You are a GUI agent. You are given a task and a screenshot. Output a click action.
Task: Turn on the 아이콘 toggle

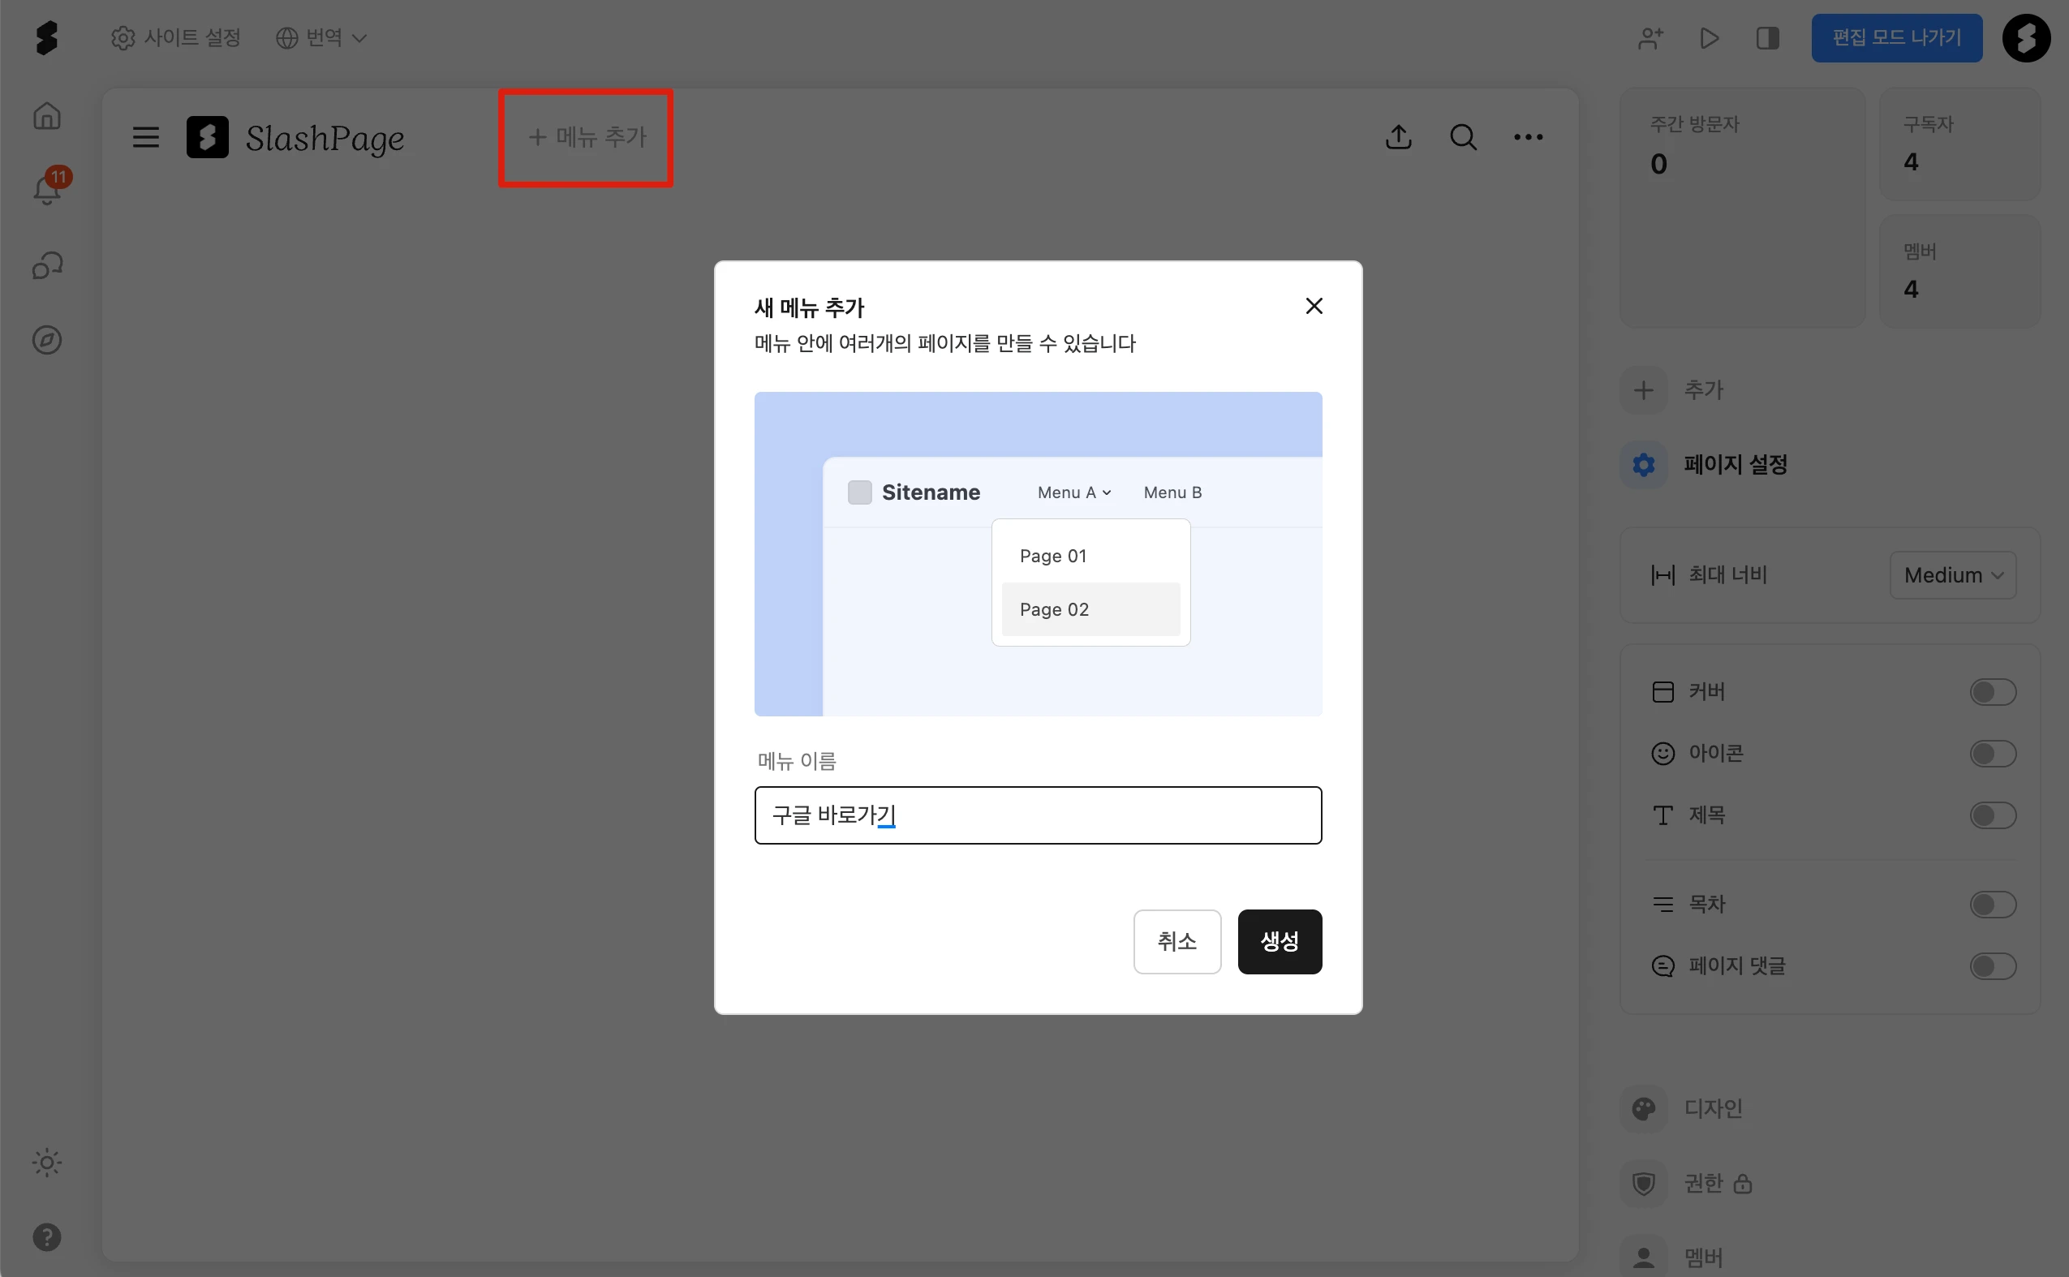point(1992,754)
